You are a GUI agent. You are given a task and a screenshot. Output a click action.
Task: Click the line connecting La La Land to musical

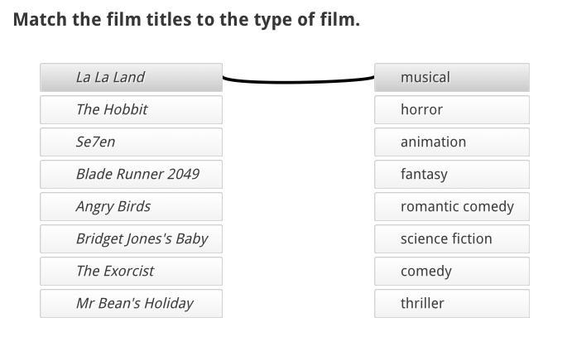pyautogui.click(x=298, y=82)
